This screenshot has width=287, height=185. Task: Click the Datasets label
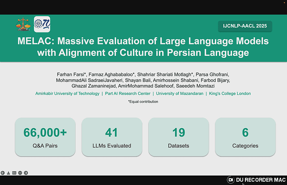click(178, 146)
